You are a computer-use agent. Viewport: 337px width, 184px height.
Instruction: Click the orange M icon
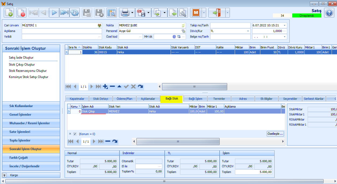(196, 13)
